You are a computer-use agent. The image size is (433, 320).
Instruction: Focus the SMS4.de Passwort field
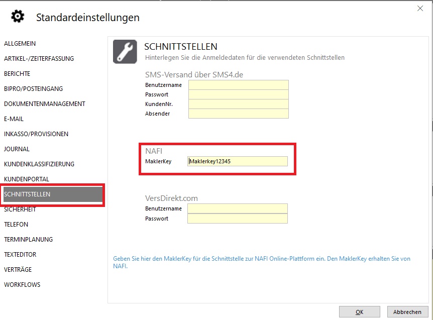point(239,94)
